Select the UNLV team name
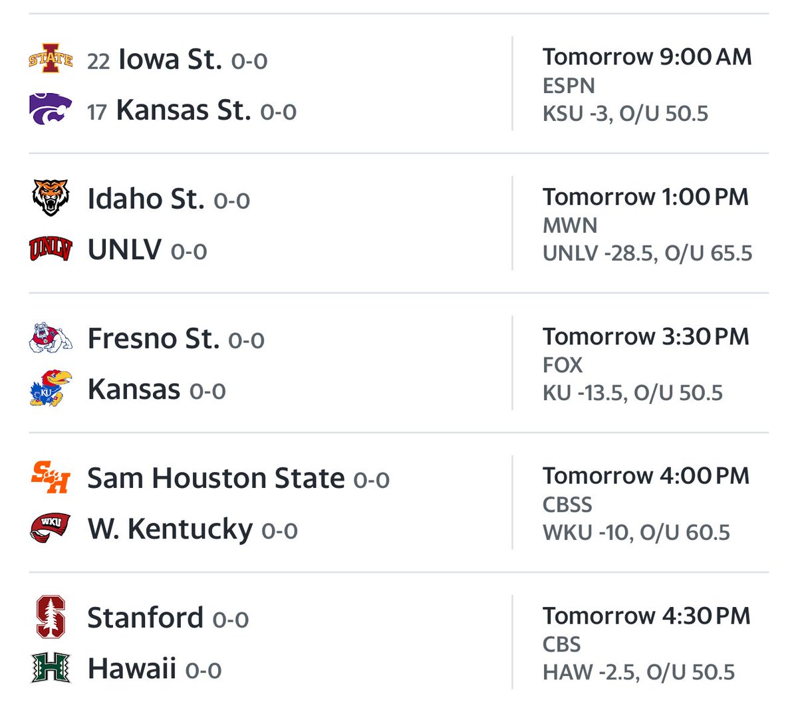 point(125,250)
